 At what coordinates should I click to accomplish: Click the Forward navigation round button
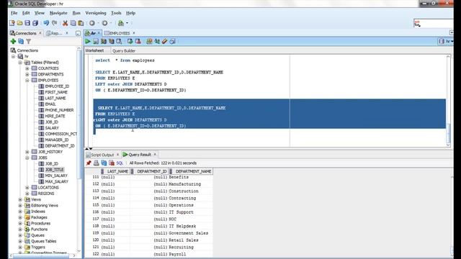pos(104,23)
